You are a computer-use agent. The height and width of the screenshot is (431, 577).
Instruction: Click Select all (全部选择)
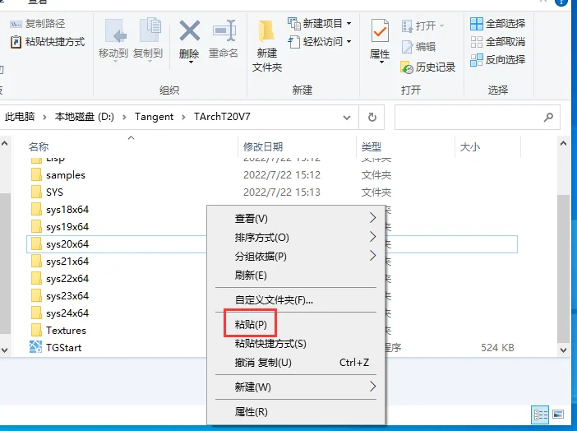497,24
